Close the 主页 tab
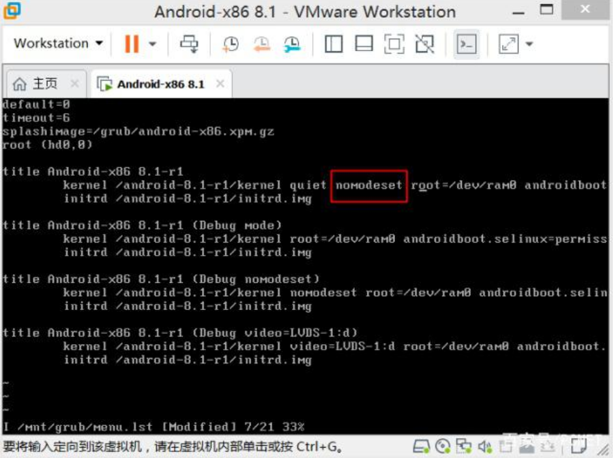 click(74, 83)
